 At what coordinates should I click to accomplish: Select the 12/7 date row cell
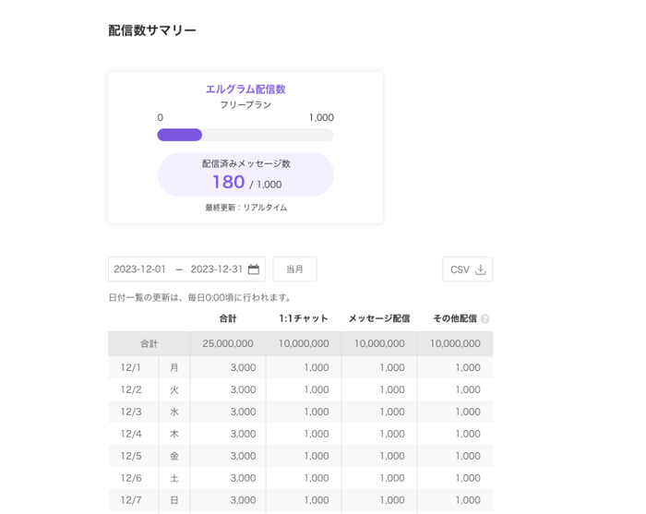131,500
